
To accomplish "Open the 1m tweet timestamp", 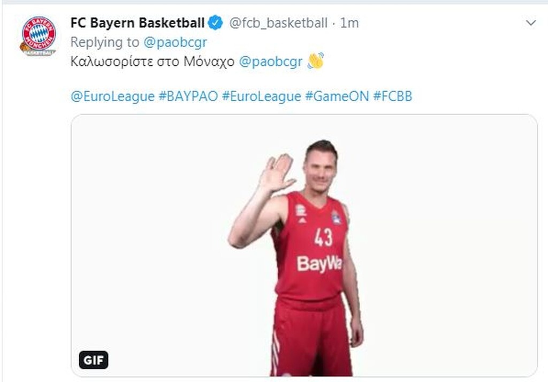I will point(349,23).
